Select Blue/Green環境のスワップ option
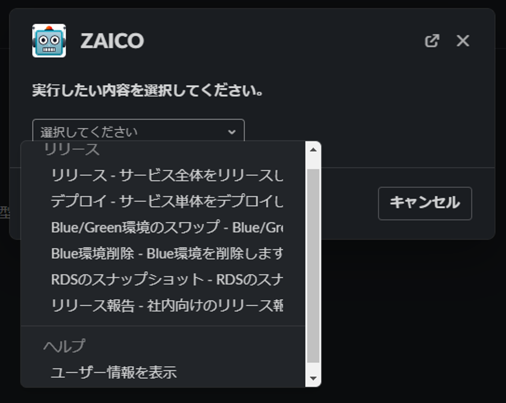The height and width of the screenshot is (403, 506). coord(167,227)
